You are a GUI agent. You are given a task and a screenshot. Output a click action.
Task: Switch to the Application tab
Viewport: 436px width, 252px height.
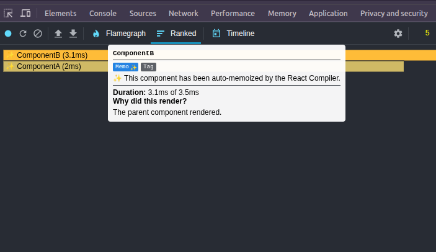[328, 14]
